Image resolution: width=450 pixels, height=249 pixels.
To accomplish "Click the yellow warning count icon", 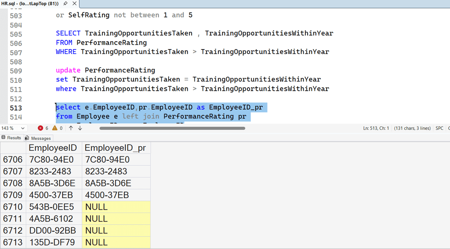I will coord(54,128).
